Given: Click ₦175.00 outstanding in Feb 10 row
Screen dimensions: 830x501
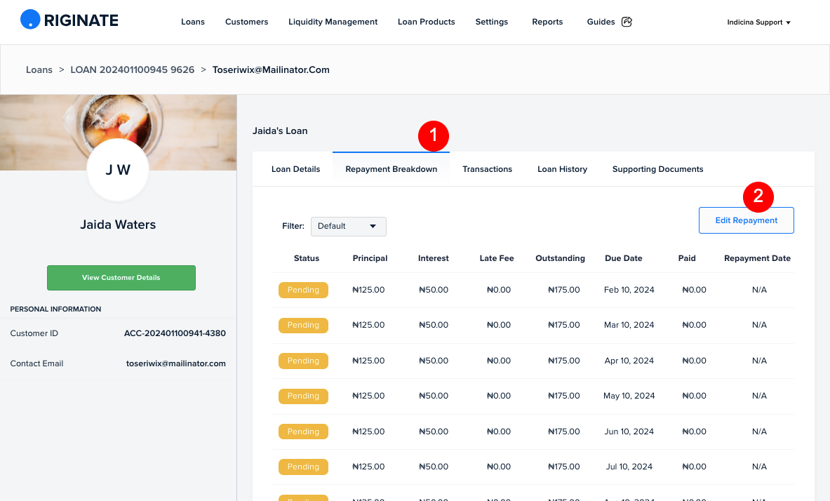Looking at the screenshot, I should click(x=564, y=290).
